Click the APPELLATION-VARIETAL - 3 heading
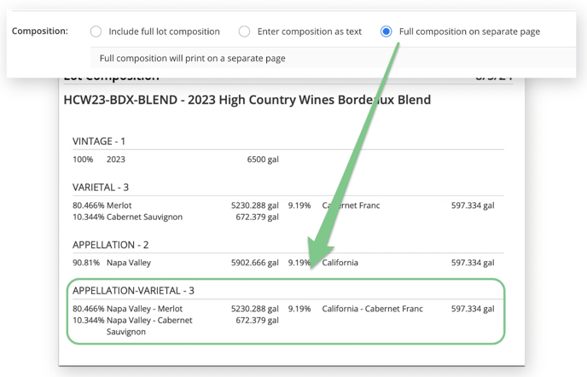 coord(133,291)
